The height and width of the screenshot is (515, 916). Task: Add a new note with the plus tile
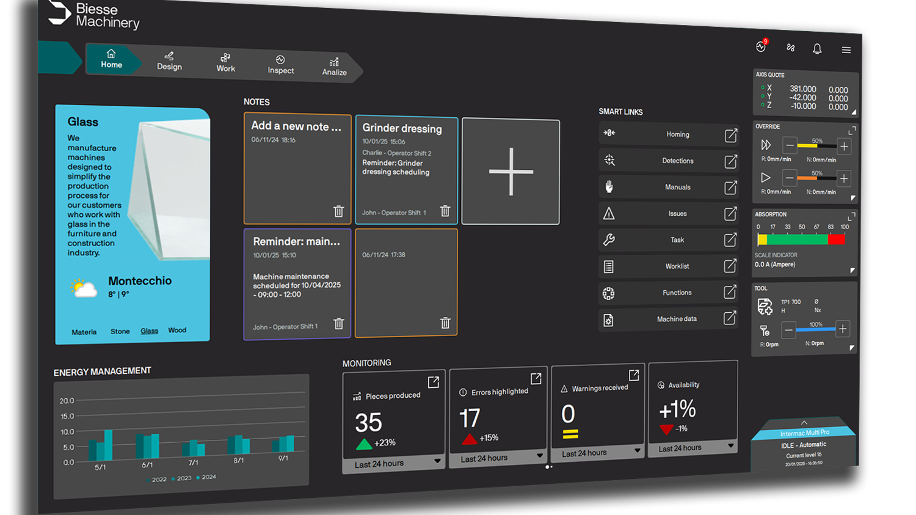pos(511,171)
